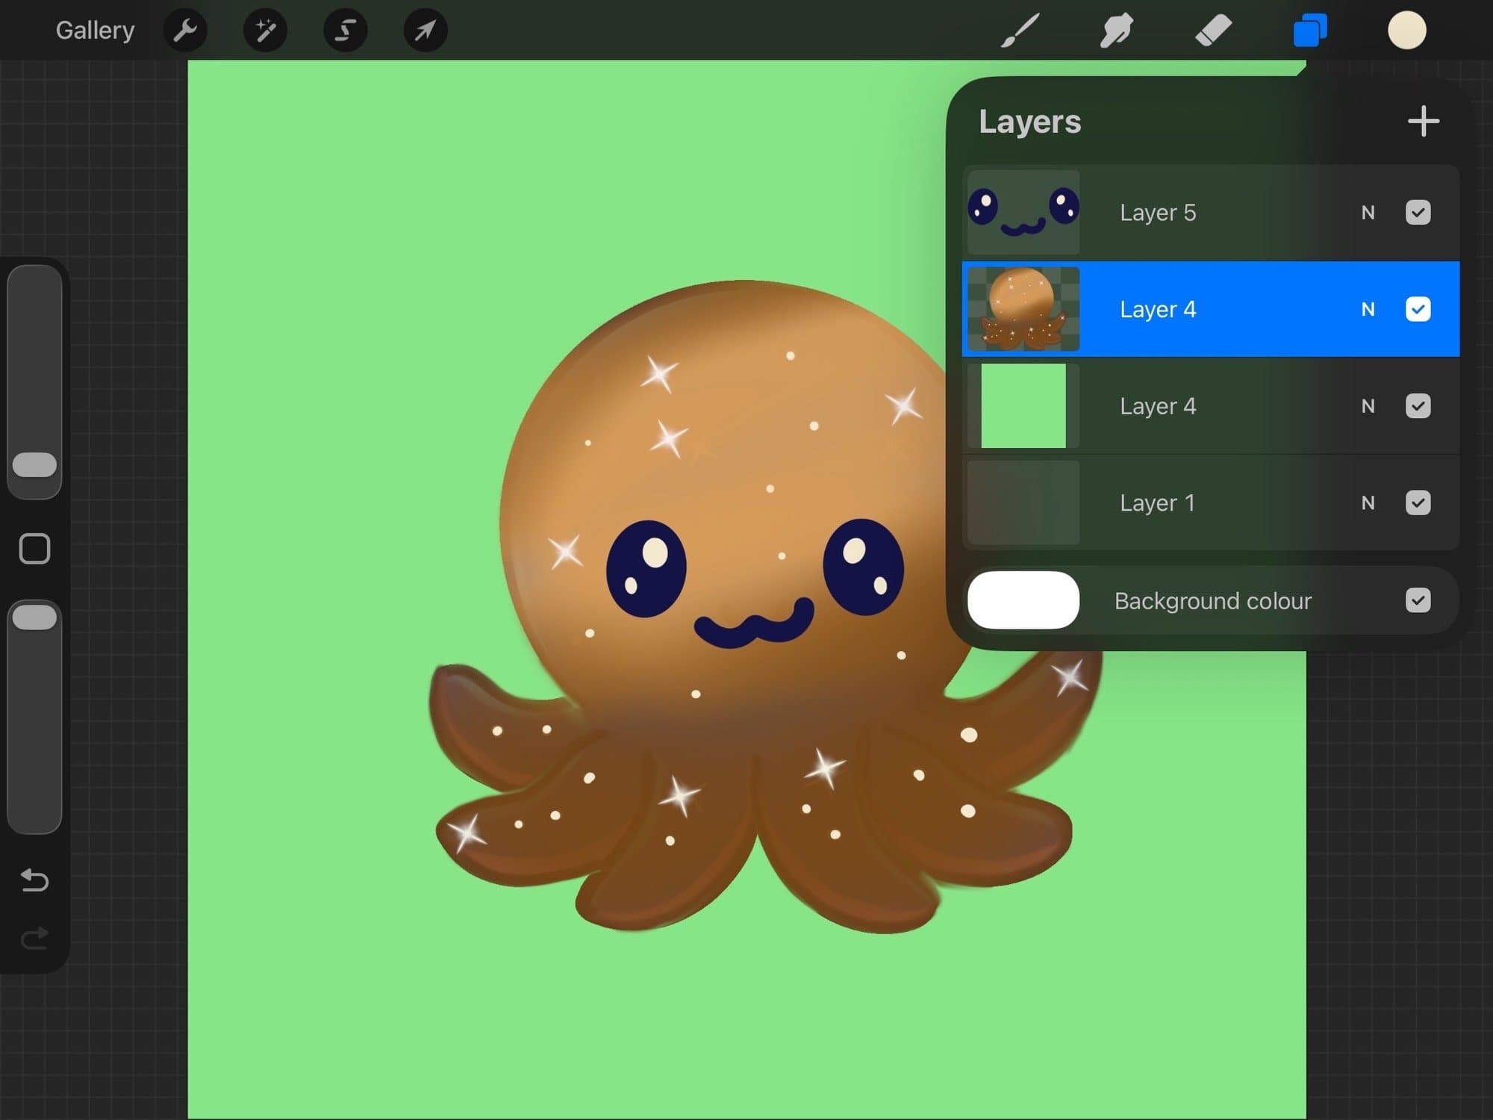The image size is (1493, 1120).
Task: Hide Layer 5 visibility checkbox
Action: pyautogui.click(x=1418, y=213)
